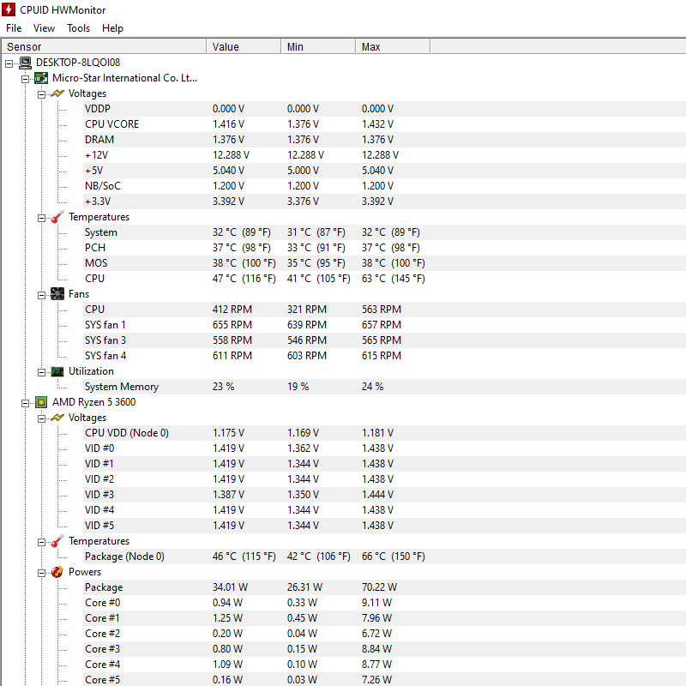The height and width of the screenshot is (686, 686).
Task: Select the Core #0 power row
Action: [x=384, y=603]
